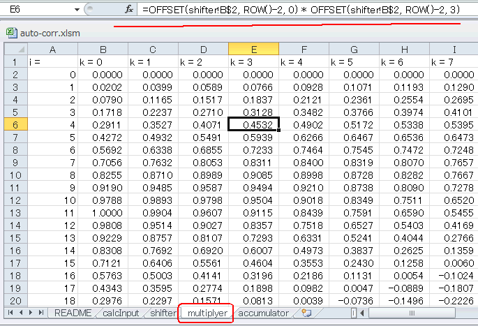
Task: Click cell with value 0.7545
Action: point(354,150)
